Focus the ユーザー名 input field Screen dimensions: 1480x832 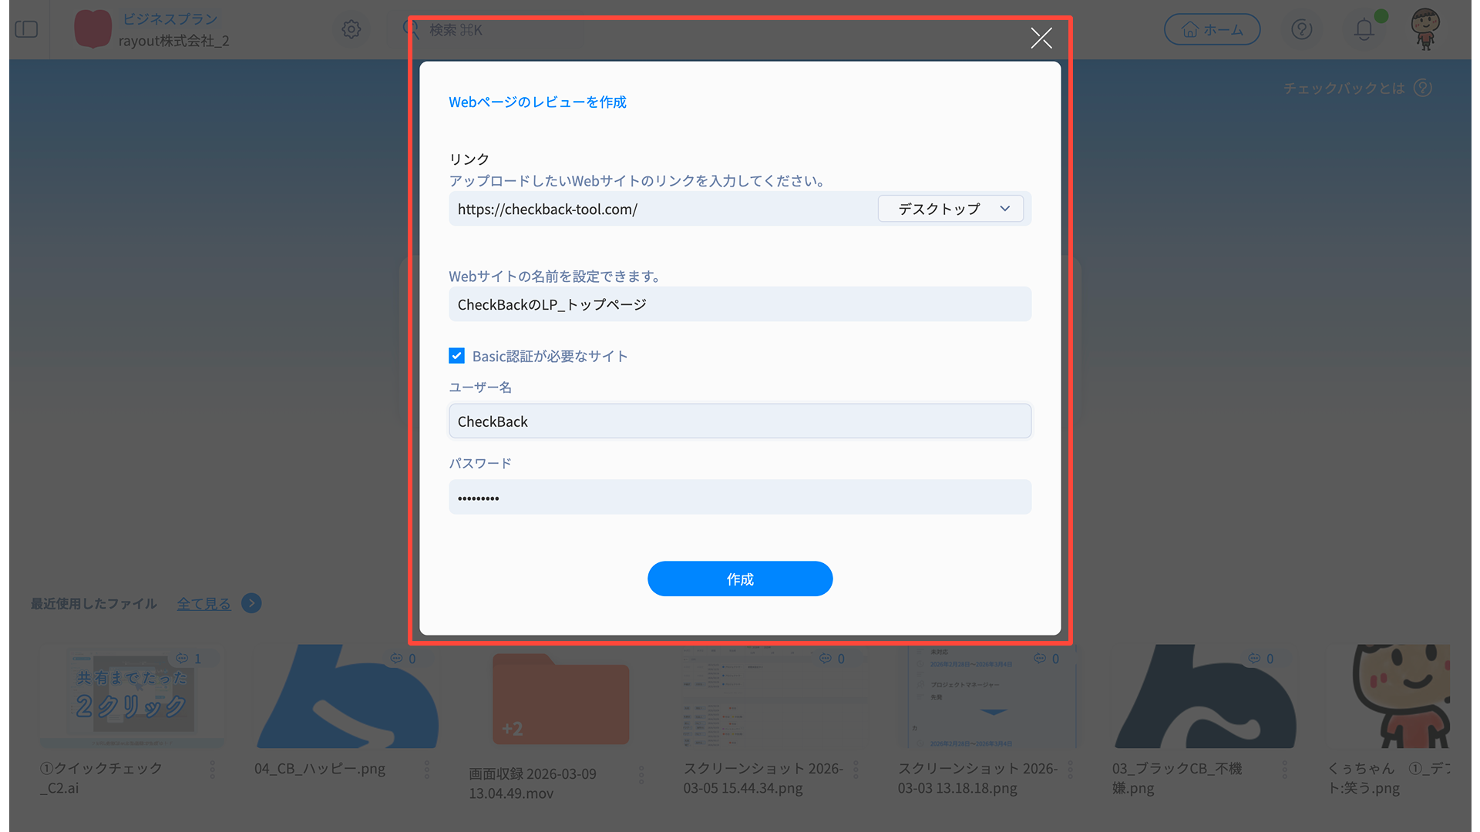(739, 421)
